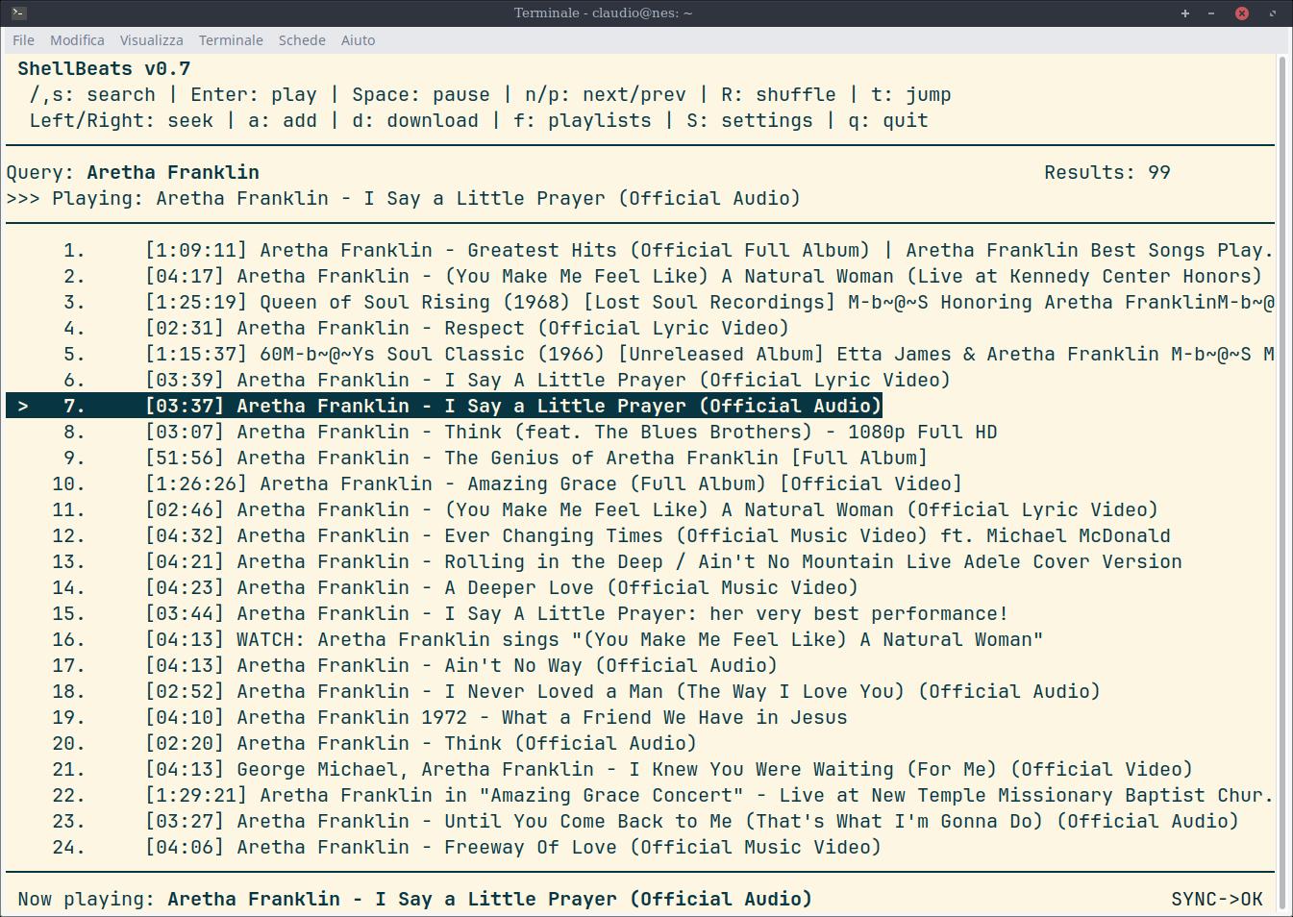Image resolution: width=1293 pixels, height=917 pixels.
Task: Select result 14 A Deeper Love
Action: [640, 588]
